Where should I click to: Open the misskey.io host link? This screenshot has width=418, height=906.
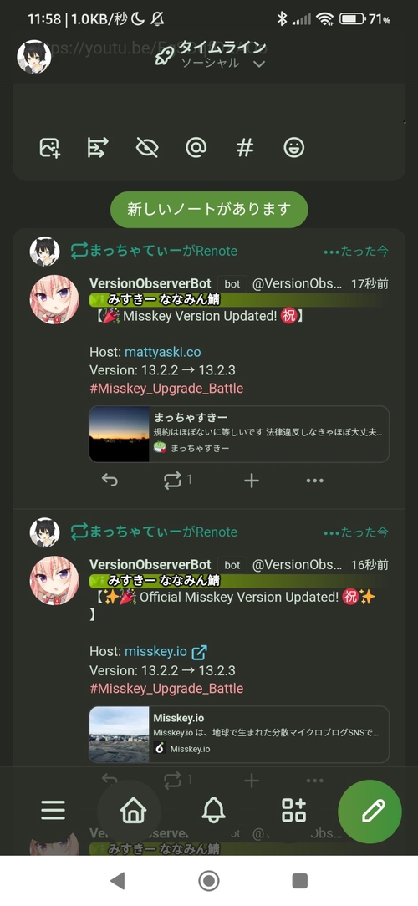(156, 652)
